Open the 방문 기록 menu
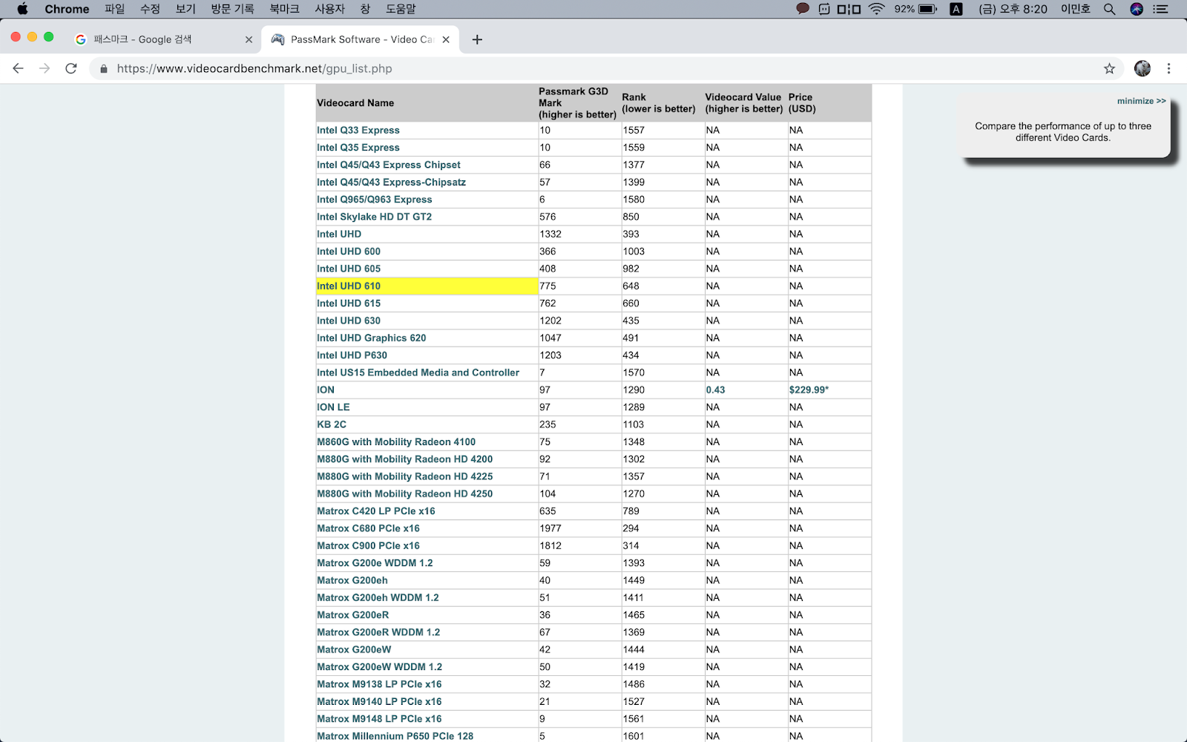1187x742 pixels. (x=232, y=9)
